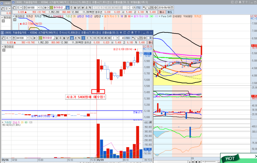
Task: Select 틱 tick period in front window
Action: pyautogui.click(x=79, y=38)
